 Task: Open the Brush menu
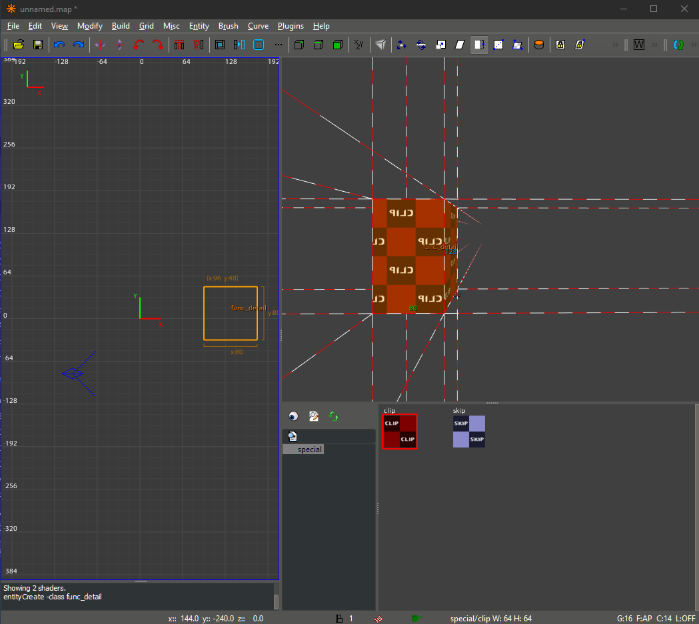(x=228, y=26)
